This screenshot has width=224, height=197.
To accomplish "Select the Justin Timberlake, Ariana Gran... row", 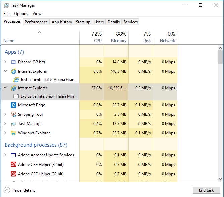I will (89, 80).
